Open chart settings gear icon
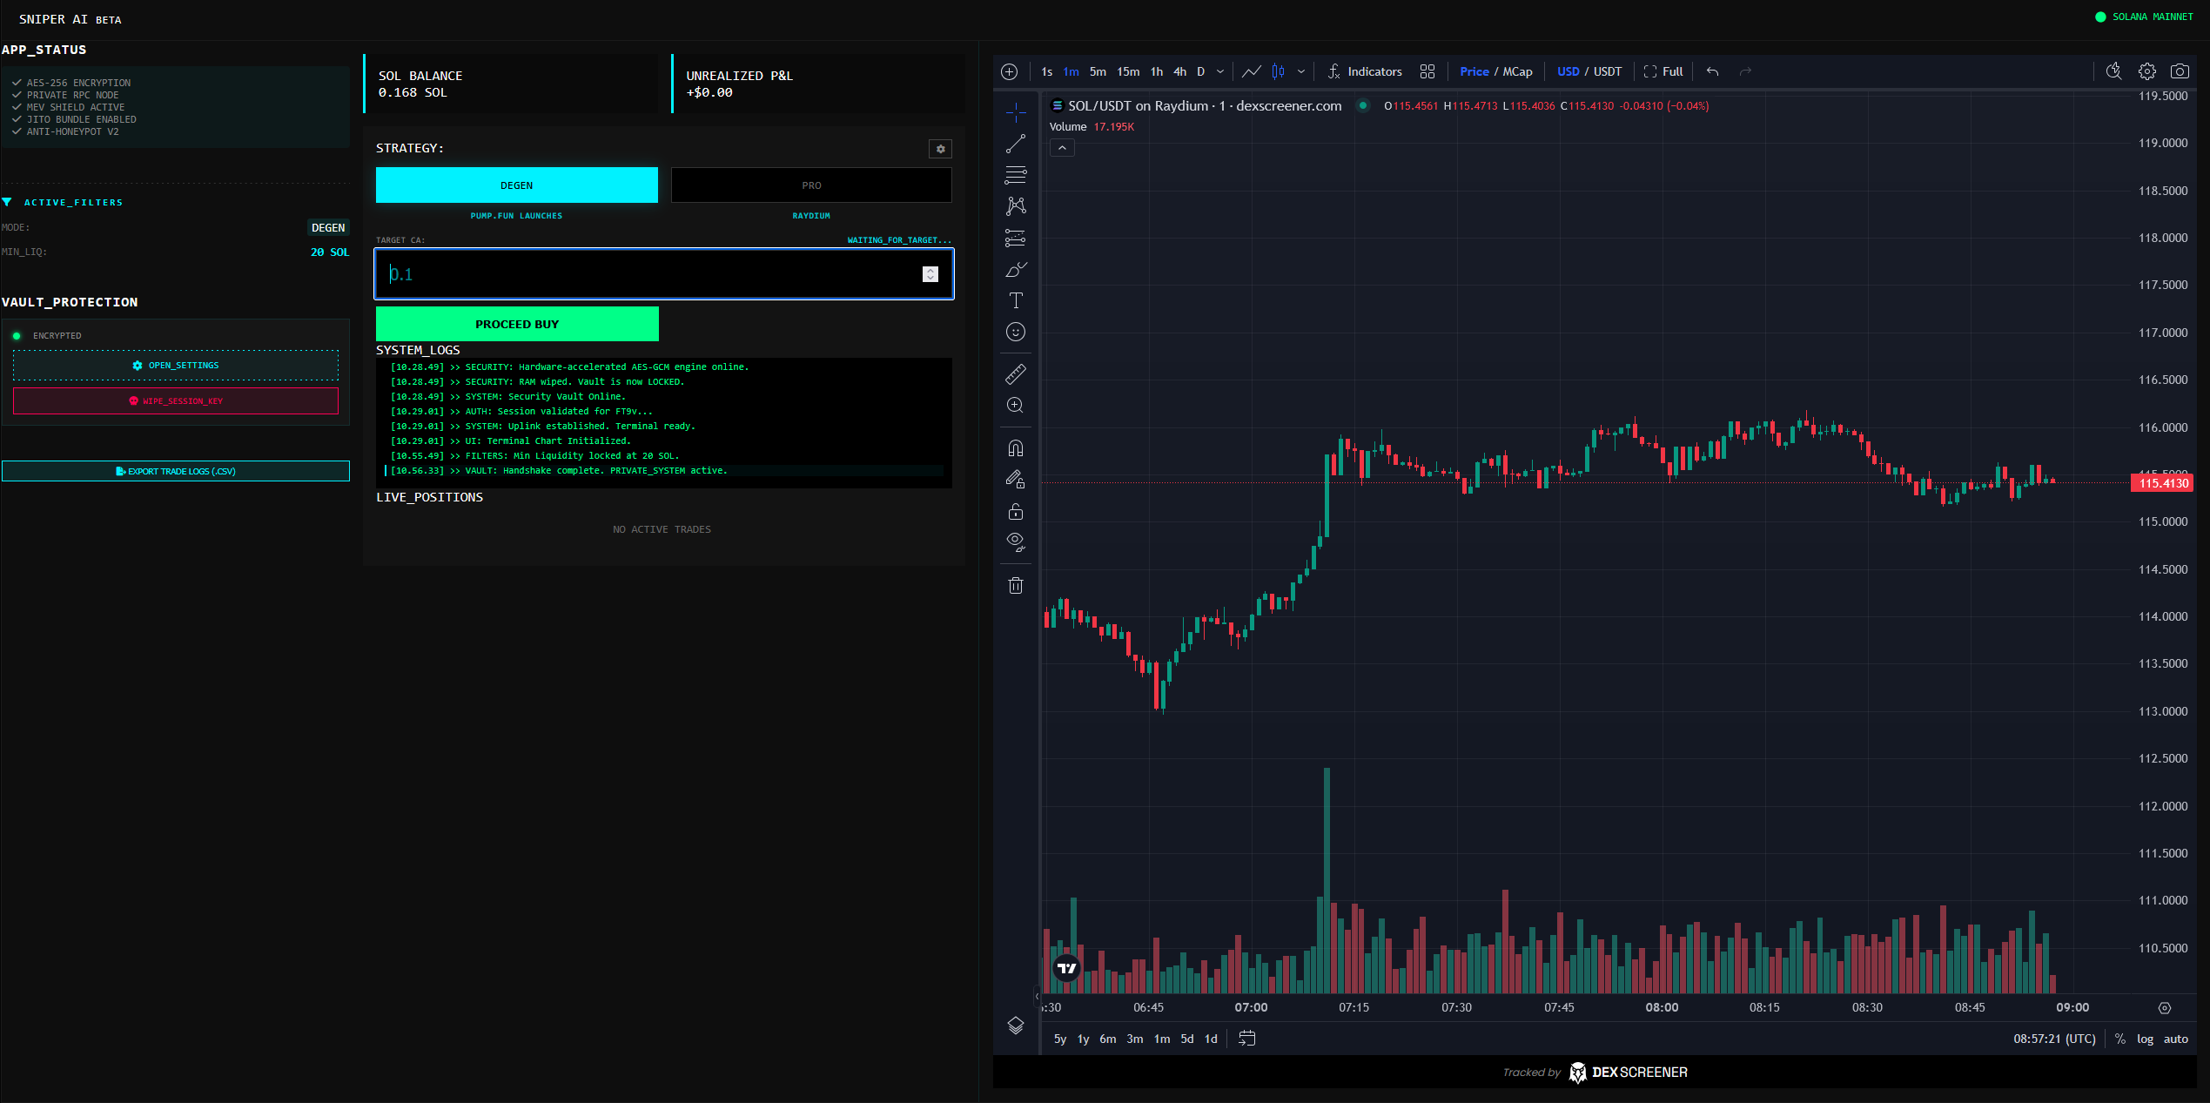This screenshot has height=1103, width=2210. click(2146, 71)
